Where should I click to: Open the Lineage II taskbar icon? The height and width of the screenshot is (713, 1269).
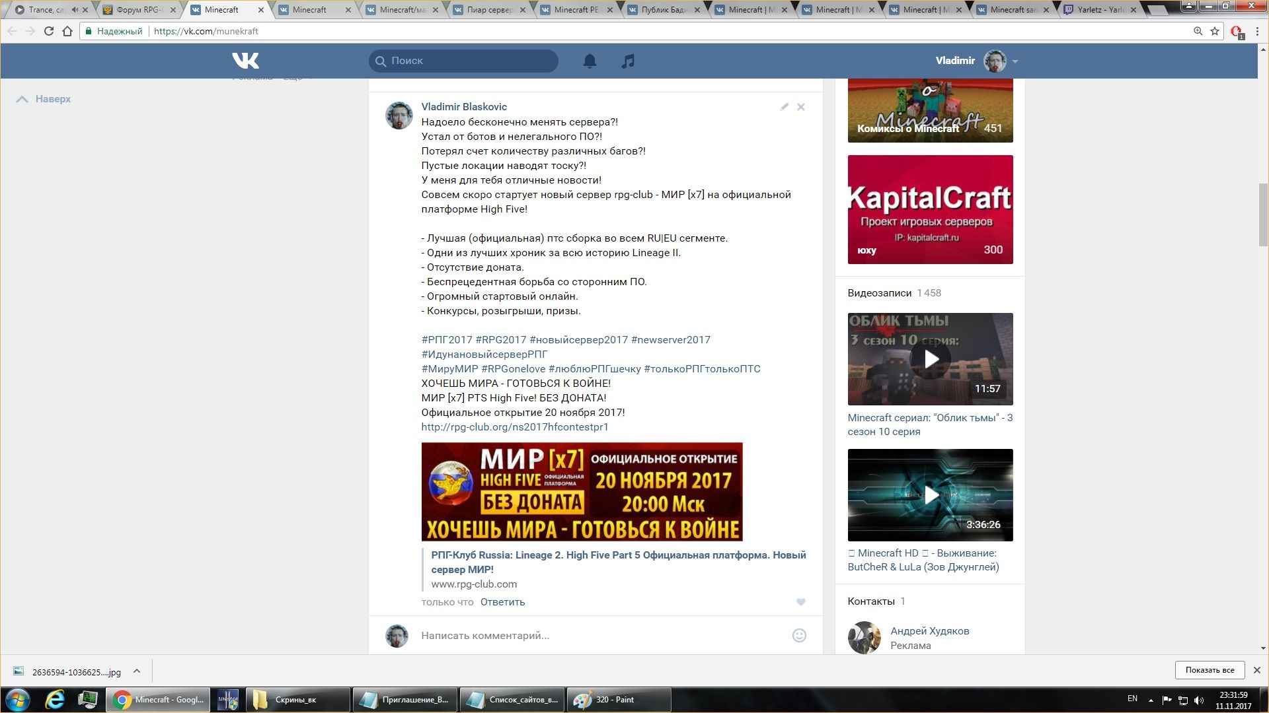point(228,700)
